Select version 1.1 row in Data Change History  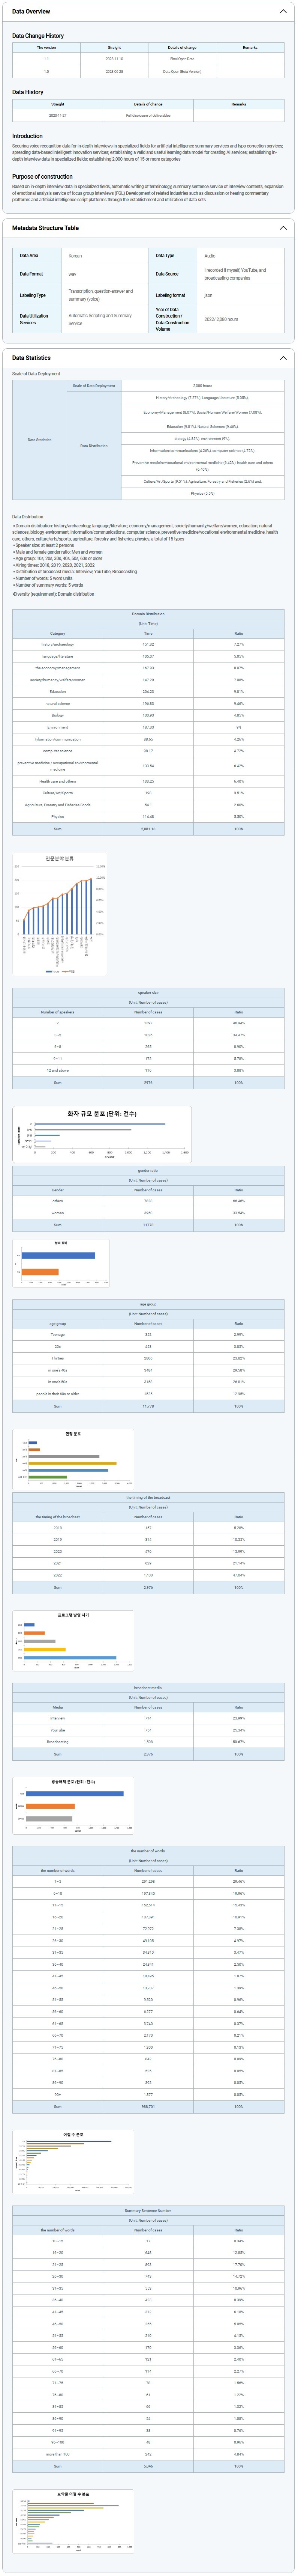[148, 59]
